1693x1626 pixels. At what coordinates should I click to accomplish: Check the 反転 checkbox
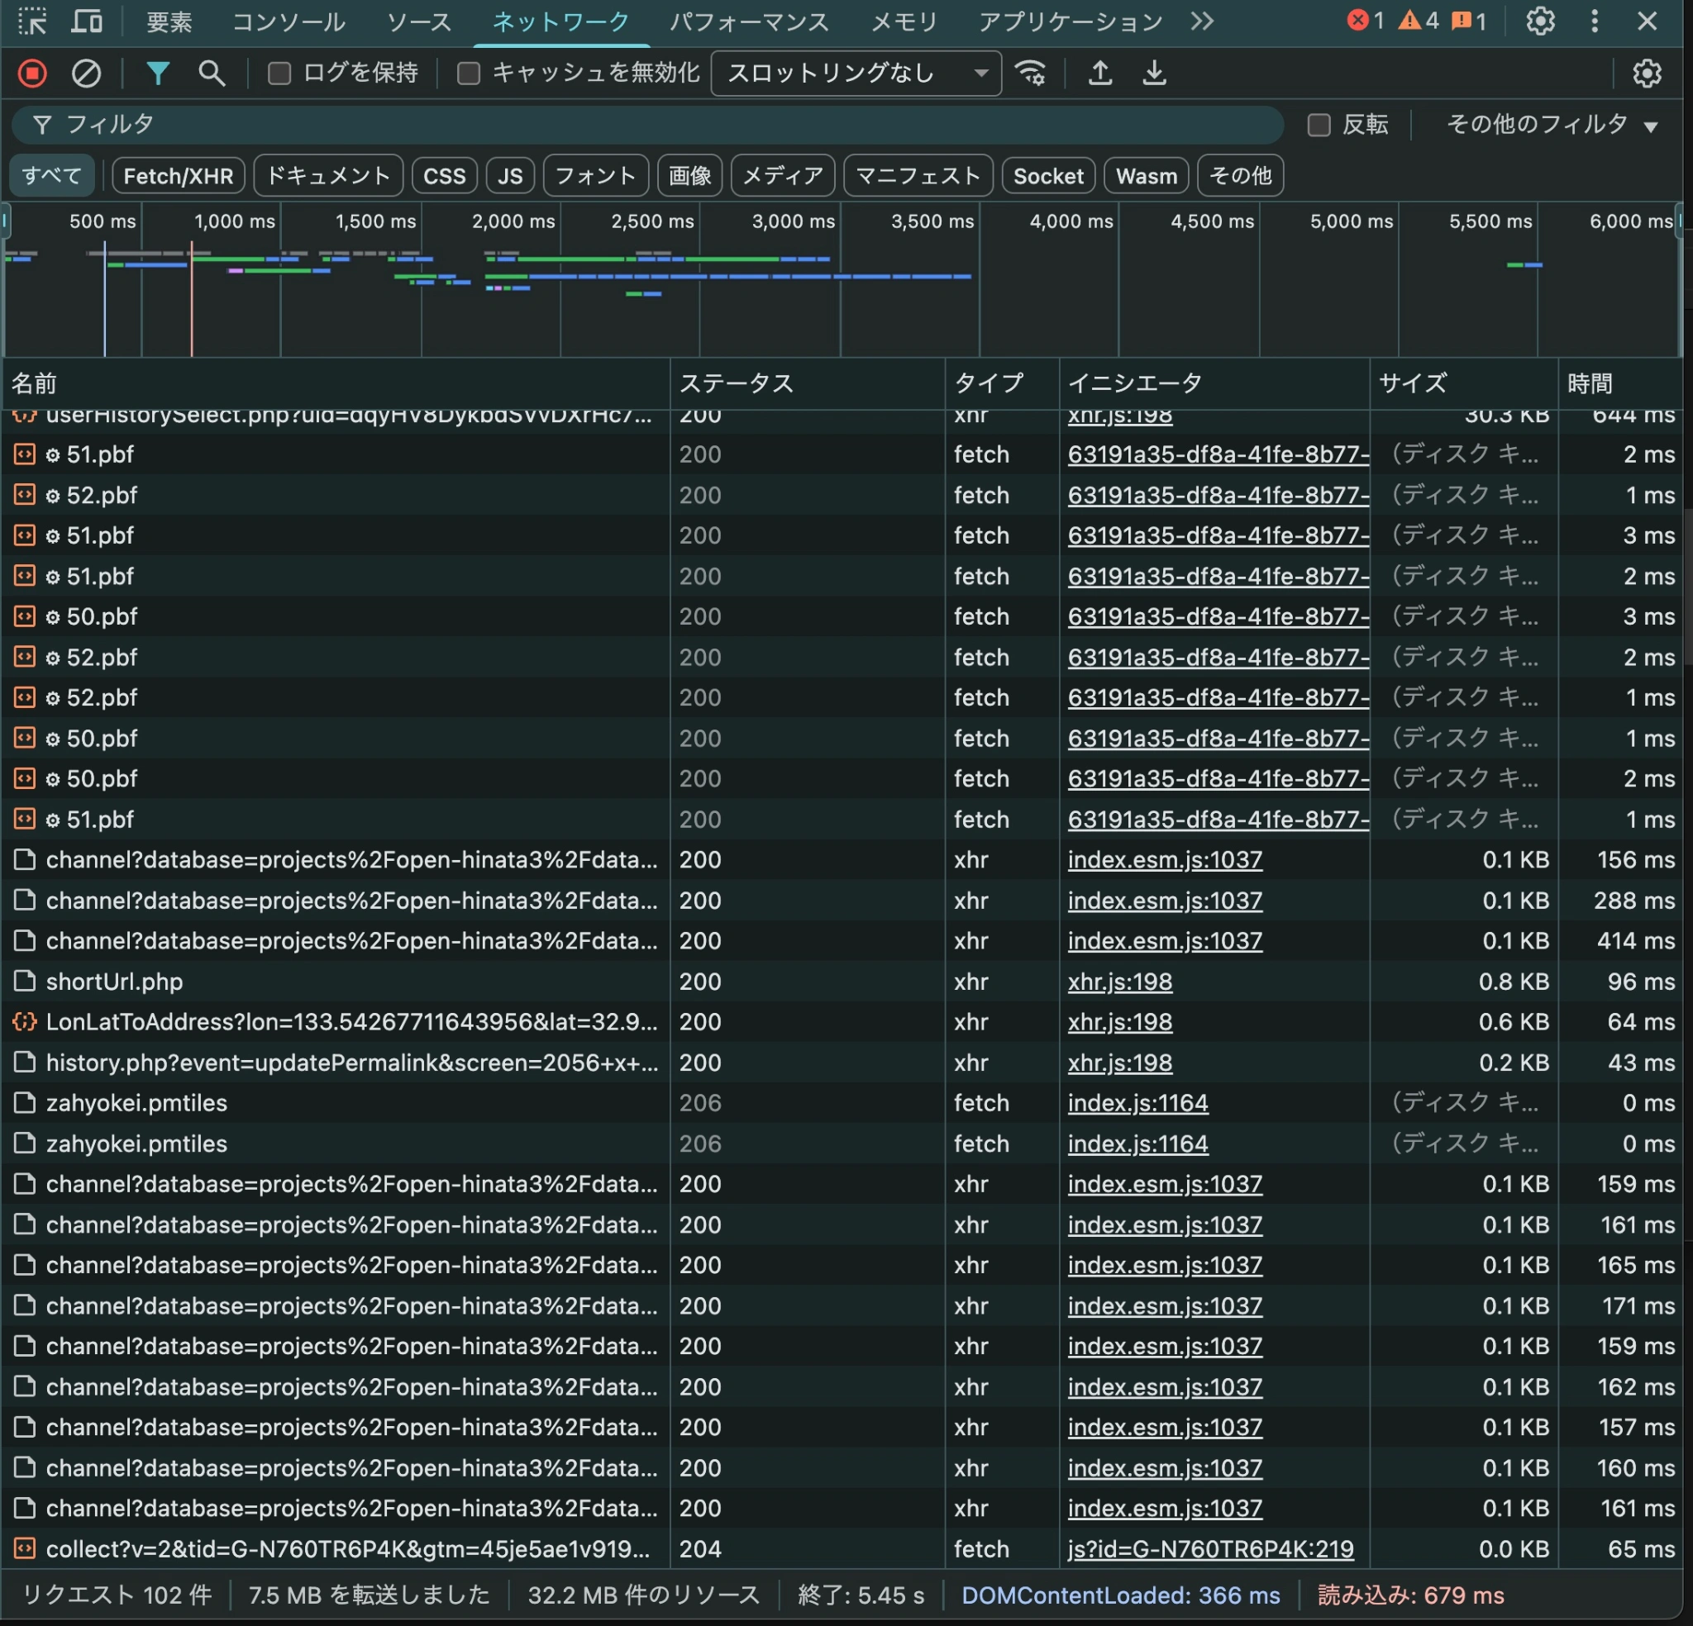(x=1319, y=126)
